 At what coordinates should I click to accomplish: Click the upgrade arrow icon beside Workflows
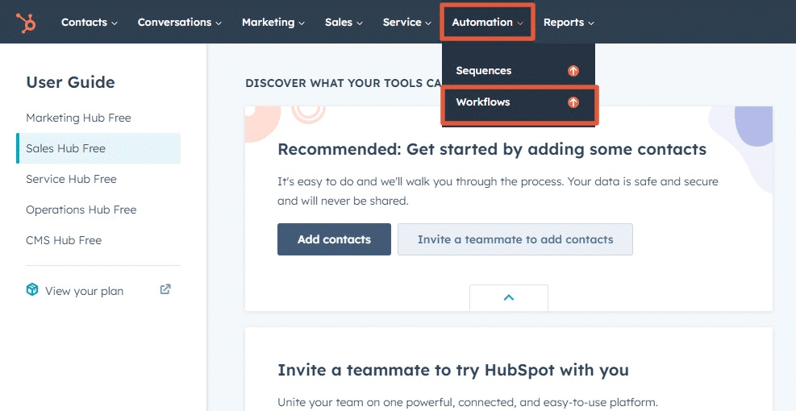click(573, 102)
